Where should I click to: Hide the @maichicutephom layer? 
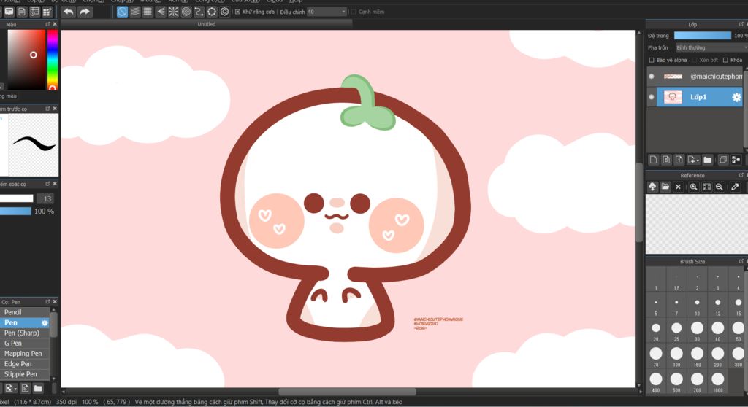[x=652, y=77]
